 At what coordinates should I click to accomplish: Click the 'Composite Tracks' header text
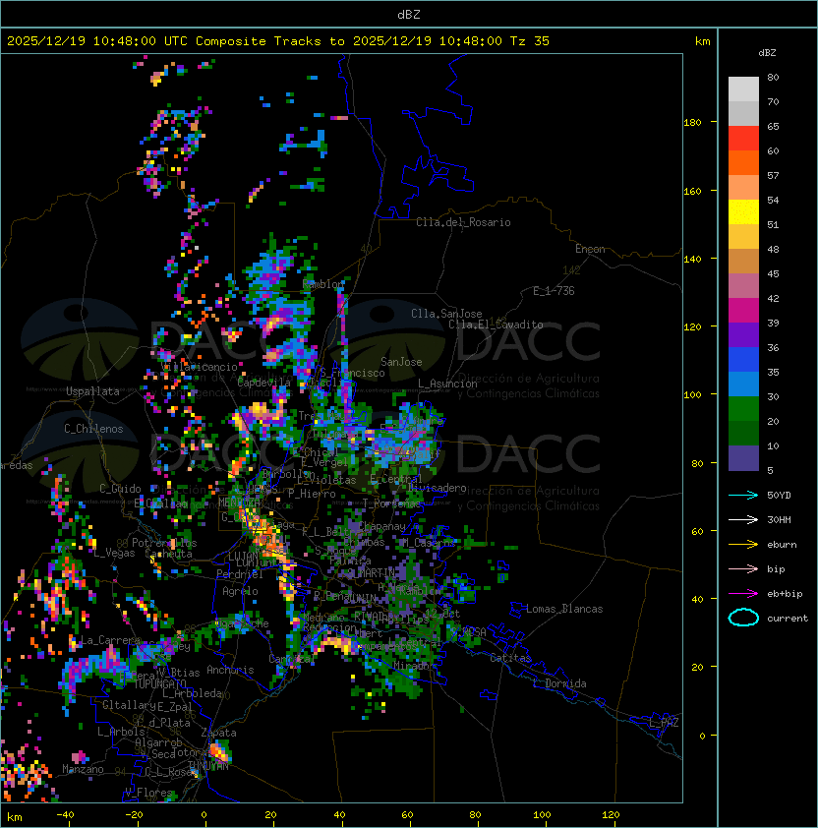tap(259, 41)
